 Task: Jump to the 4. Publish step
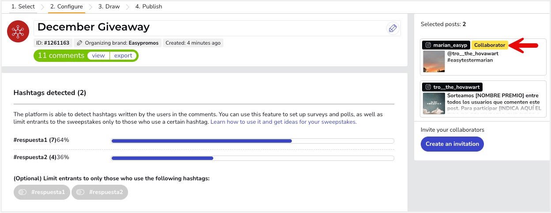tap(149, 7)
